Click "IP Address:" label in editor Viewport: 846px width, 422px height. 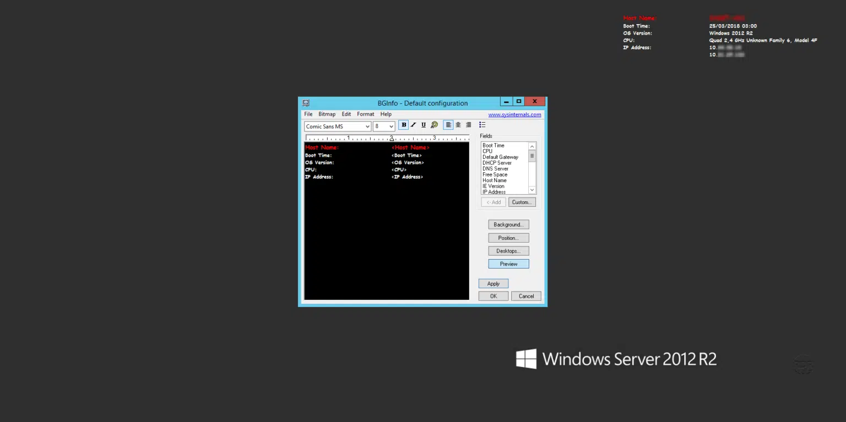coord(319,177)
